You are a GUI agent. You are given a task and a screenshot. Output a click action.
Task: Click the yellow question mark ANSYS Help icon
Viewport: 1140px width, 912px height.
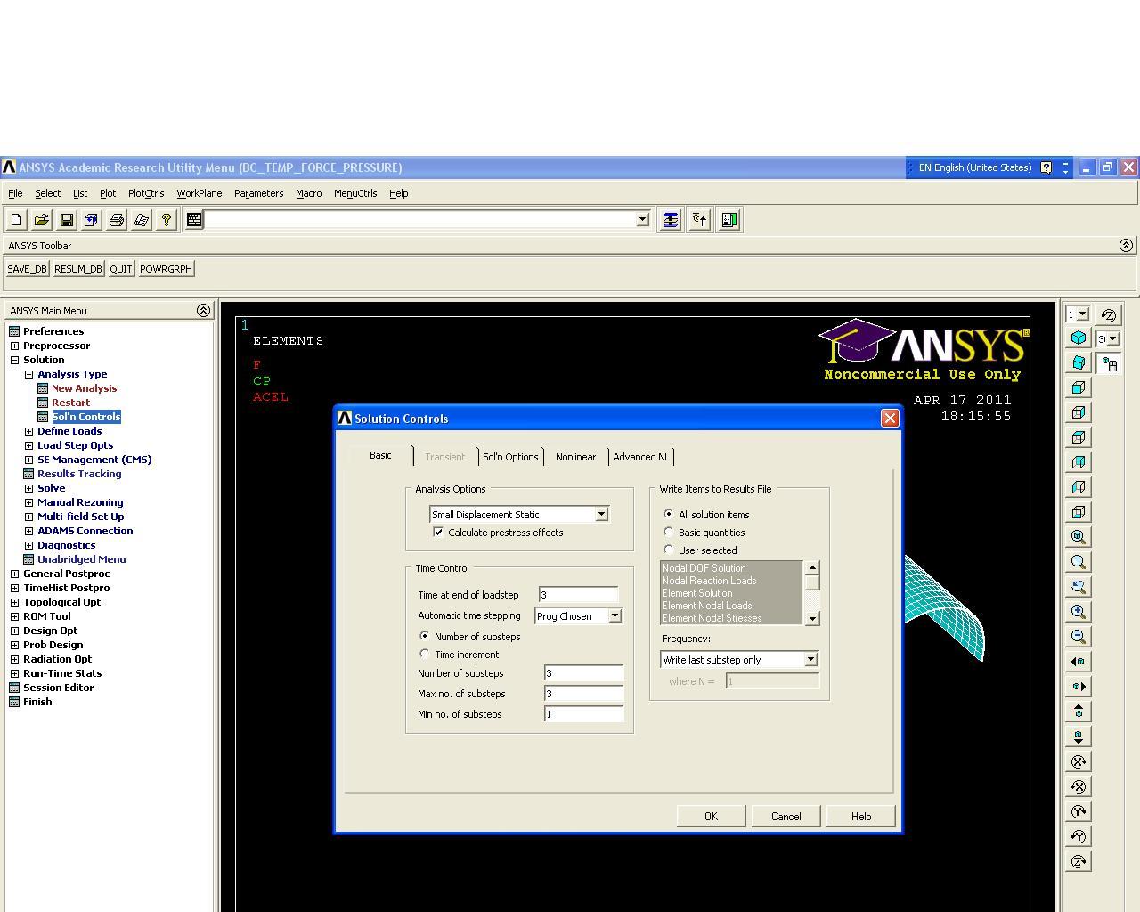coord(166,220)
